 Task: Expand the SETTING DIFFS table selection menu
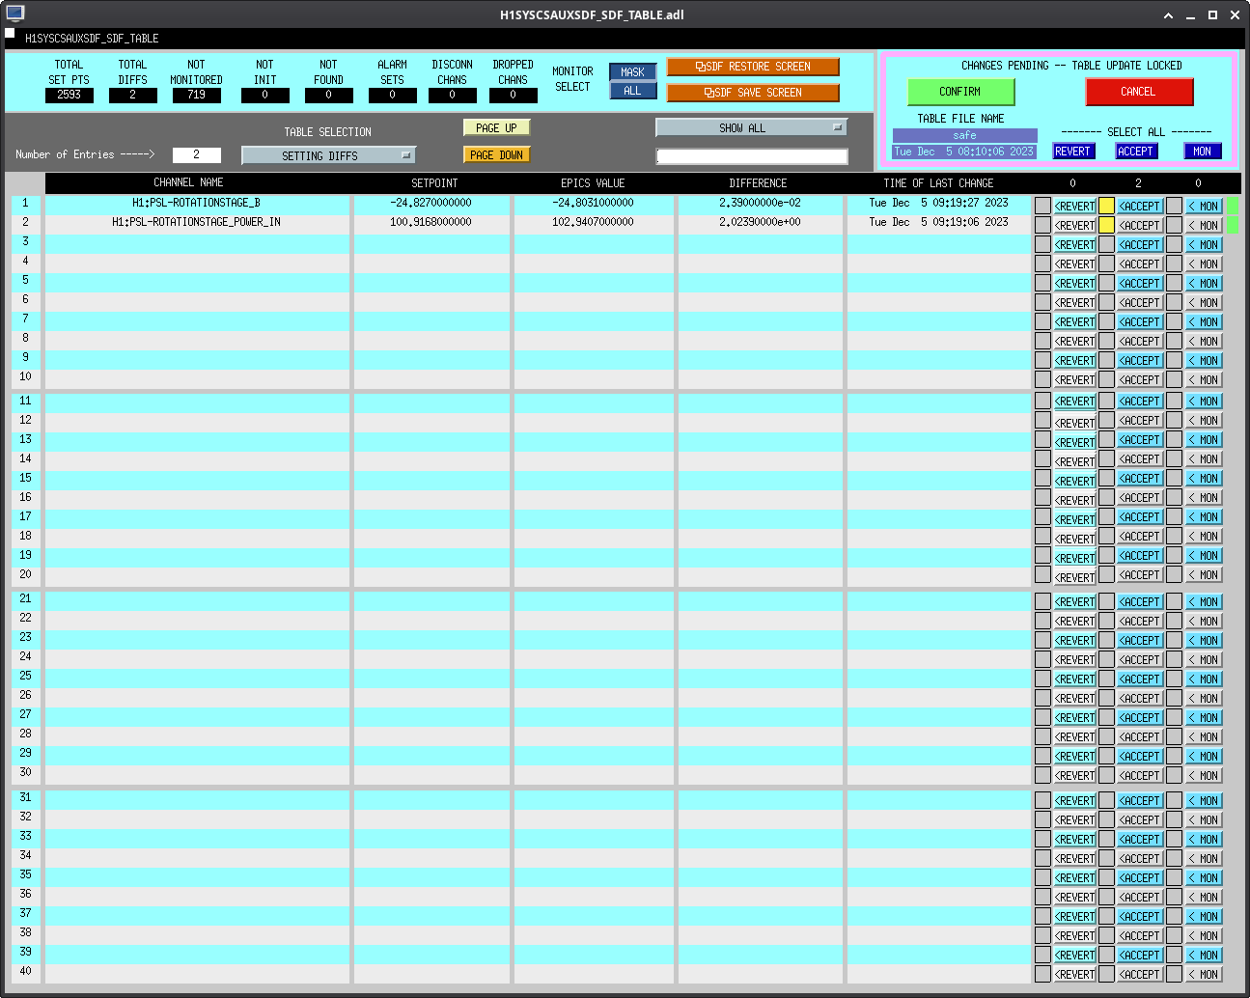pyautogui.click(x=328, y=155)
